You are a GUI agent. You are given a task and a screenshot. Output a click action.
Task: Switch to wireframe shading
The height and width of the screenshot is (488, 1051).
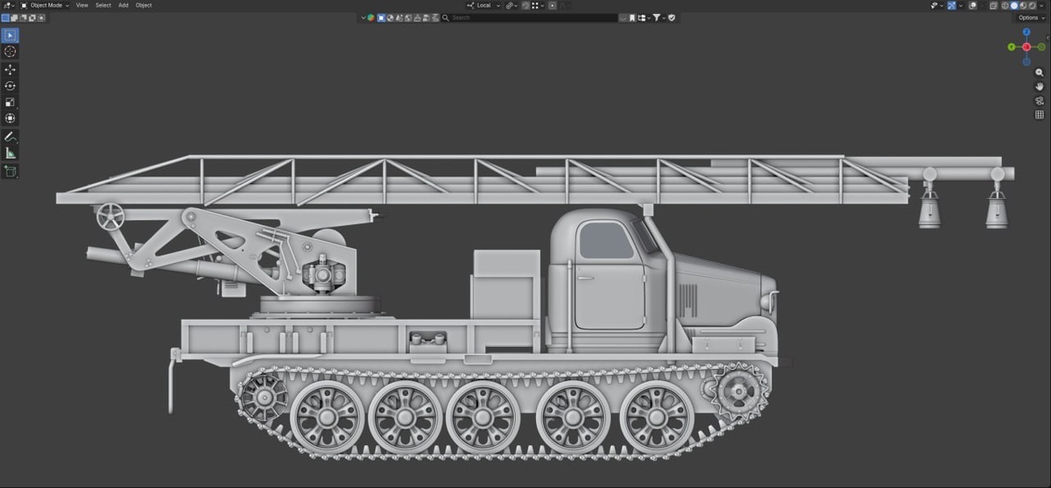(x=1005, y=5)
